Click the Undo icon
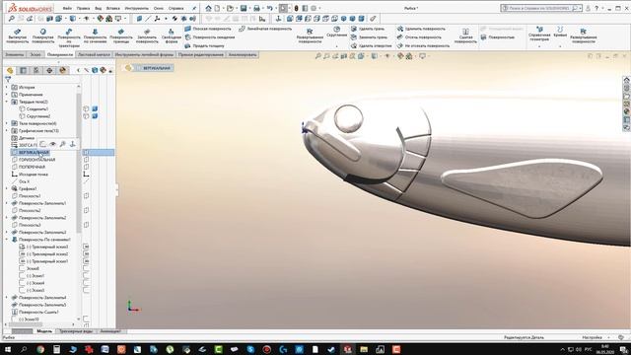631x355 pixels. click(269, 8)
